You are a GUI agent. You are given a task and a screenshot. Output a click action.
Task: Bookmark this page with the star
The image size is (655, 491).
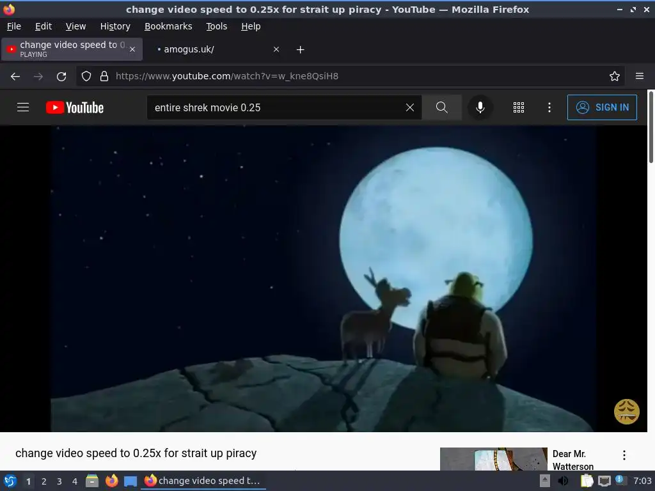614,76
